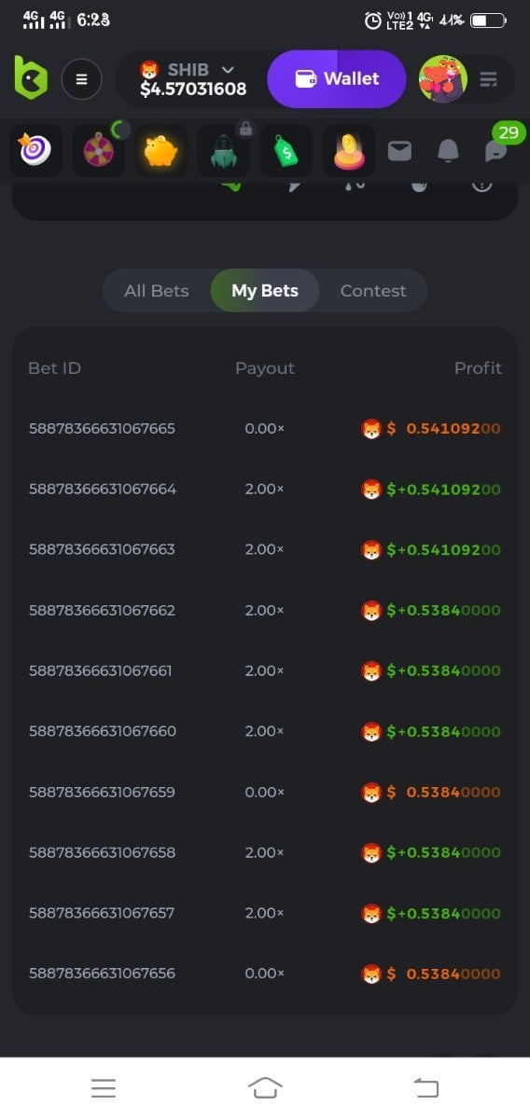Expand the menu lines beside avatar

tap(489, 80)
